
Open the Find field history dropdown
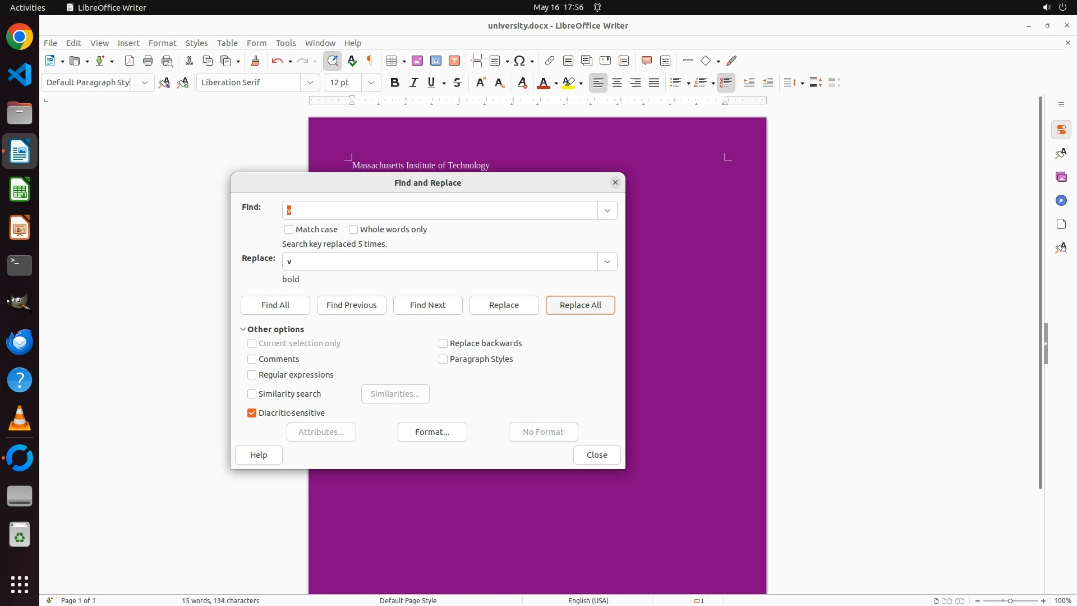(x=607, y=210)
